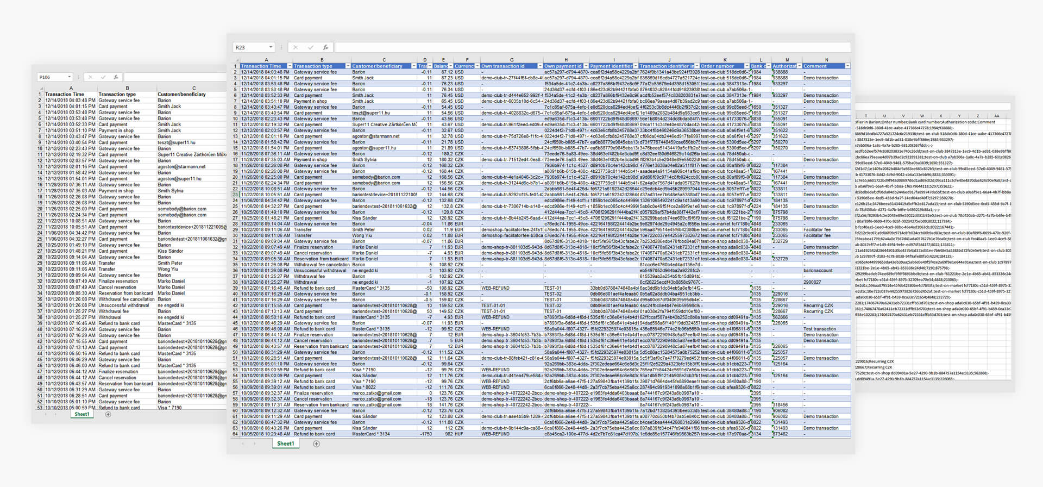The height and width of the screenshot is (487, 1043).
Task: Expand the R23 name box dropdown
Action: tap(271, 48)
